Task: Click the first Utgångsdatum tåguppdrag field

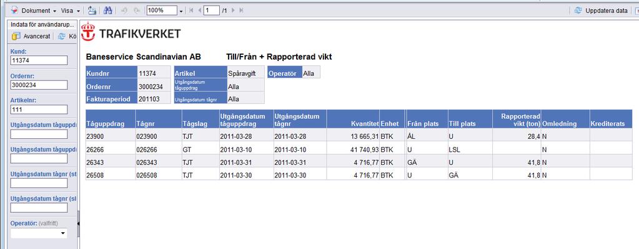Action: [x=39, y=134]
